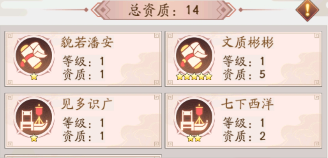The image size is (328, 158).
Task: Click the single star under 见多识广 icon
Action: point(34,138)
